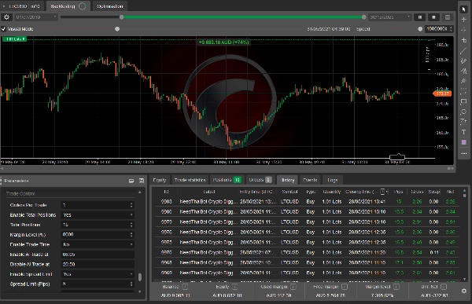The height and width of the screenshot is (304, 472).
Task: Select the Andrews pitchfork tool
Action: [463, 71]
